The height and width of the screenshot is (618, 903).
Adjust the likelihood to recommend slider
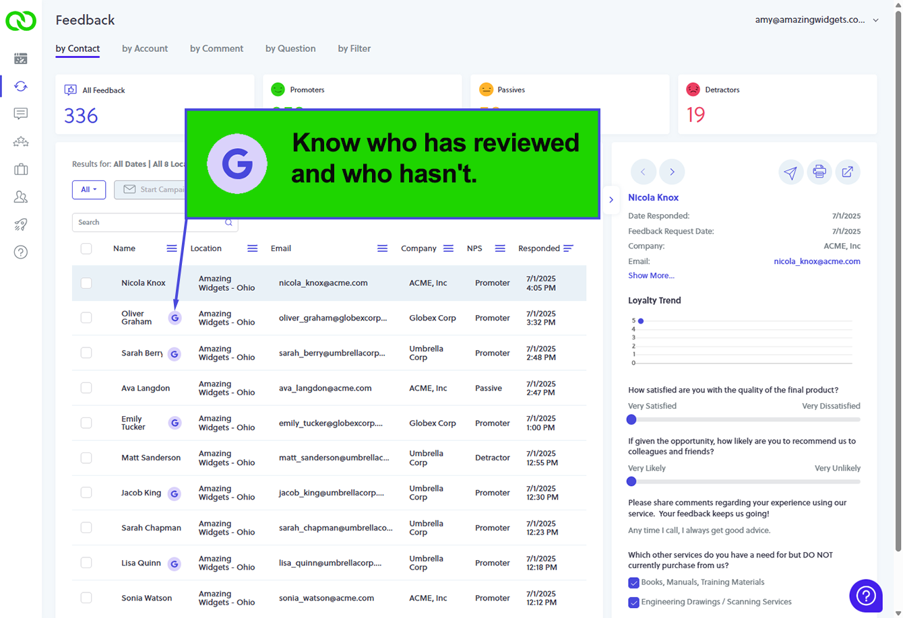[631, 481]
